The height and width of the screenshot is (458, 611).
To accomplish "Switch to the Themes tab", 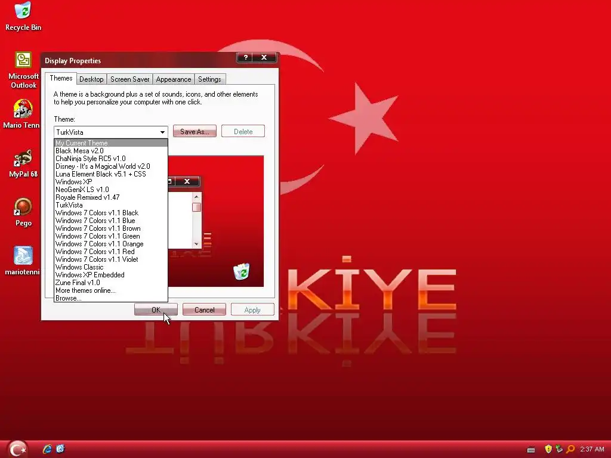I will tap(61, 78).
